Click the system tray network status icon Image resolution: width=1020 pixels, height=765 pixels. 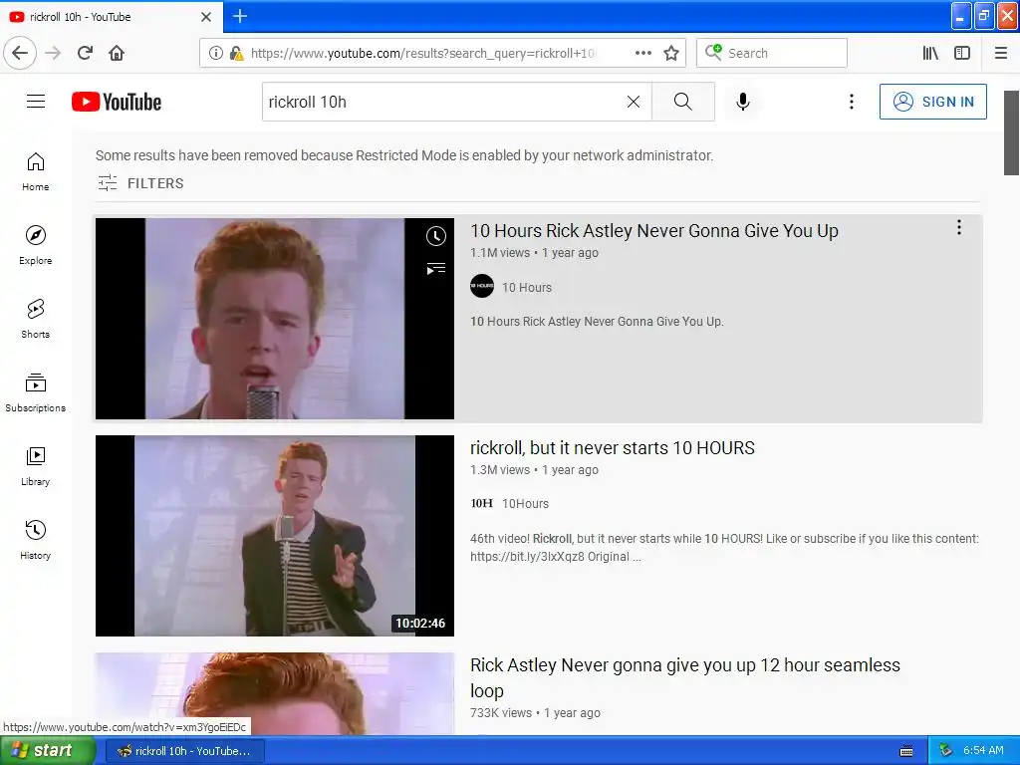946,751
